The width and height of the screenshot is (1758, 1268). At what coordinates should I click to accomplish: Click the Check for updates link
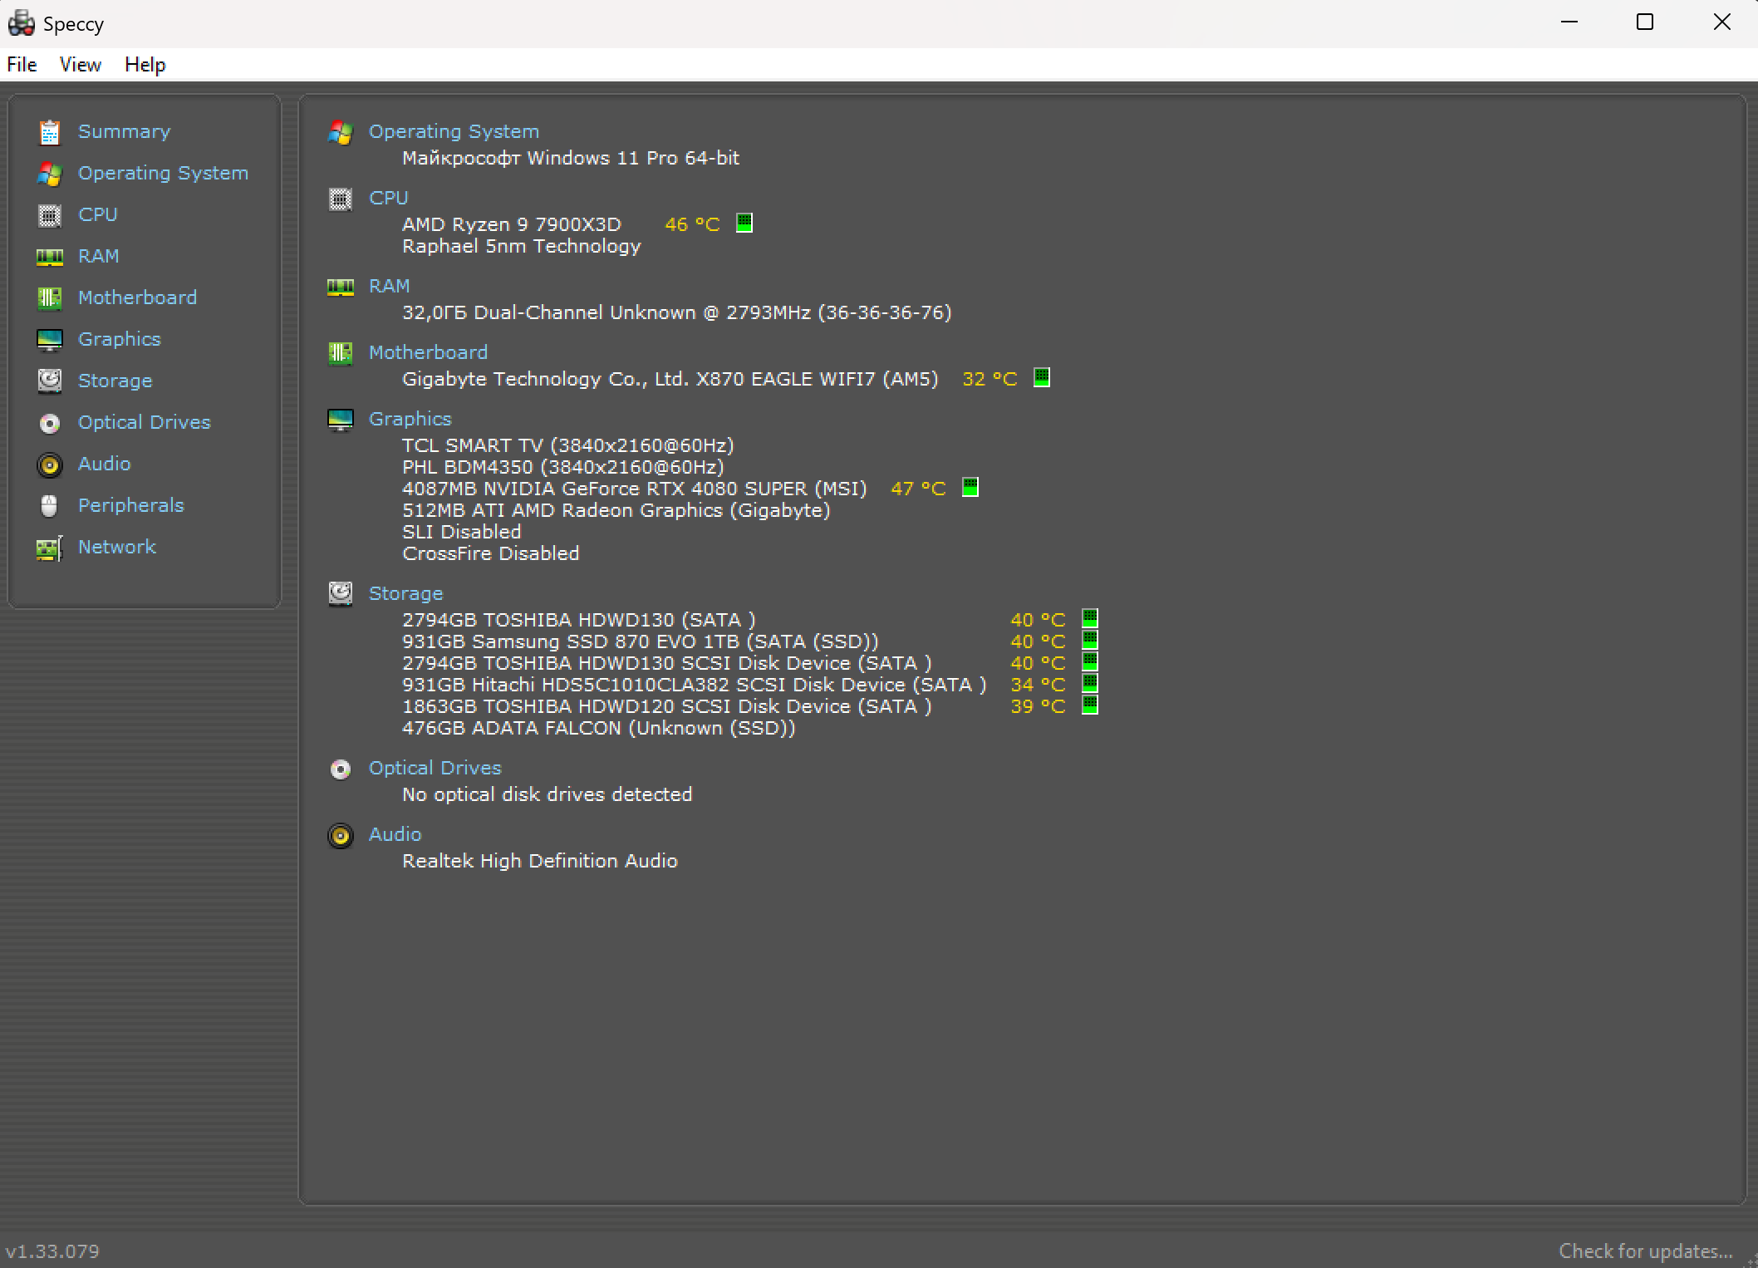click(x=1645, y=1251)
